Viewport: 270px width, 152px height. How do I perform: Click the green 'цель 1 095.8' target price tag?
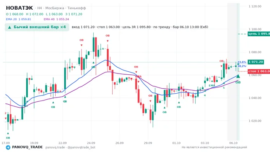click(259, 34)
